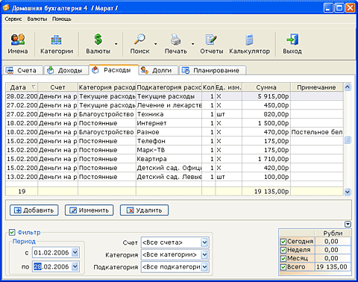Viewport: 358px width, 282px height.
Task: Click the 5 915,00р amount cell
Action: click(x=266, y=96)
